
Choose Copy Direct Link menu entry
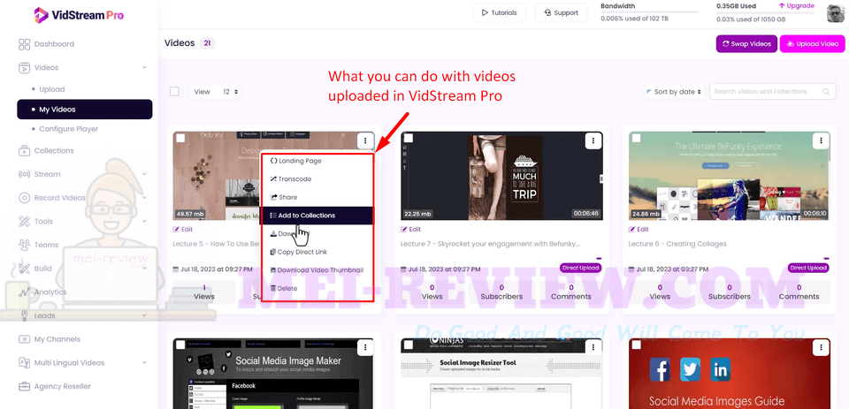317,252
